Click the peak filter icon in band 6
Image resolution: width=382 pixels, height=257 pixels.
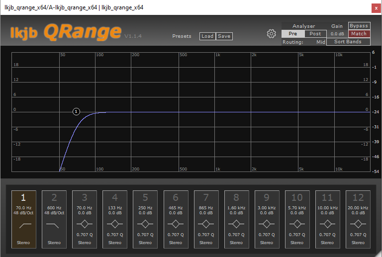coord(176,224)
